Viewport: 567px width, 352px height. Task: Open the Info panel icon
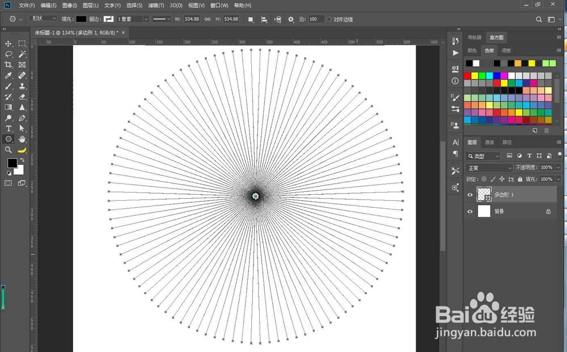point(455,81)
